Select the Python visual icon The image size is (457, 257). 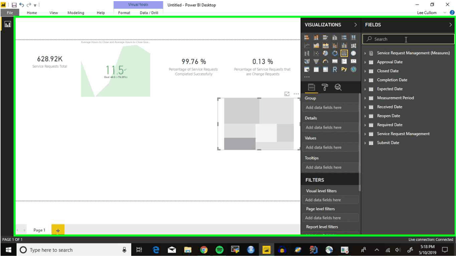[344, 69]
